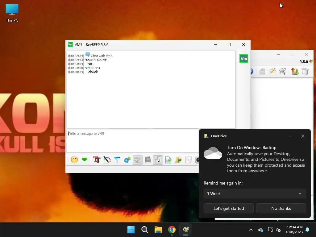316x237 pixels.
Task: Click the message input field for VM5
Action: point(133,141)
